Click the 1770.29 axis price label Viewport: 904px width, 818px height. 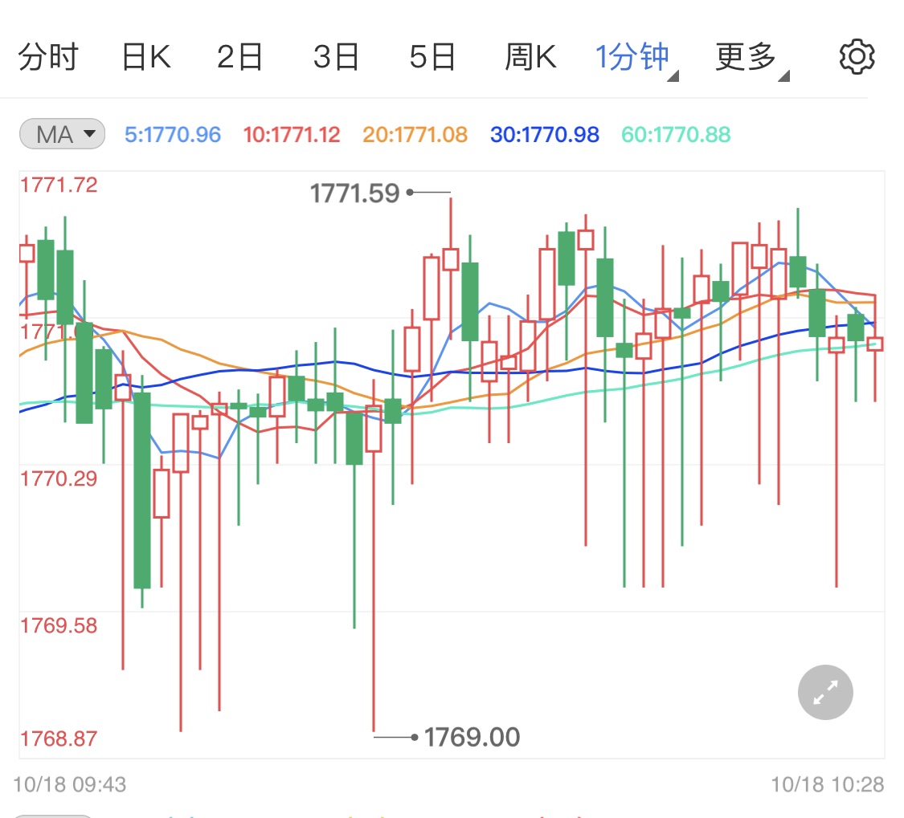click(x=59, y=478)
